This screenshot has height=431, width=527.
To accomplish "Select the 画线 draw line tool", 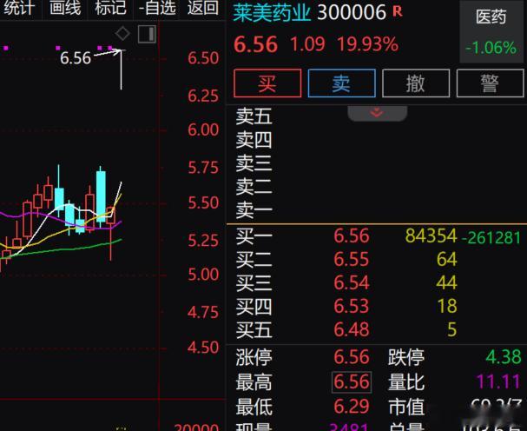I will (65, 8).
